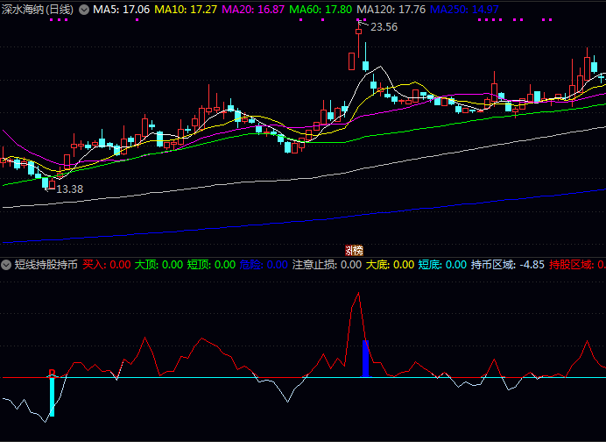Image resolution: width=606 pixels, height=442 pixels.
Task: Expand the 短线持股持币 indicator dropdown arrow
Action: pyautogui.click(x=7, y=264)
